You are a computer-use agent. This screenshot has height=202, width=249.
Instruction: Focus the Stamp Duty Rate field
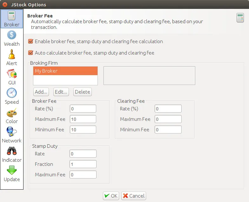(x=83, y=154)
